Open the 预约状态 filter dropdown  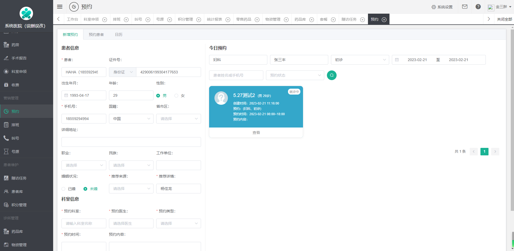pos(295,75)
